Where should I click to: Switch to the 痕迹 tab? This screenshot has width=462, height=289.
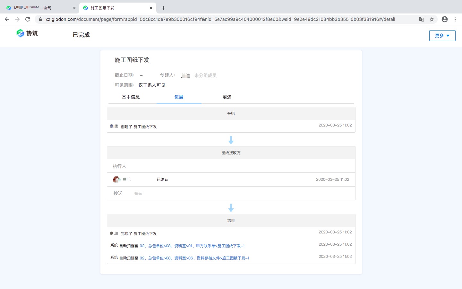click(x=227, y=97)
